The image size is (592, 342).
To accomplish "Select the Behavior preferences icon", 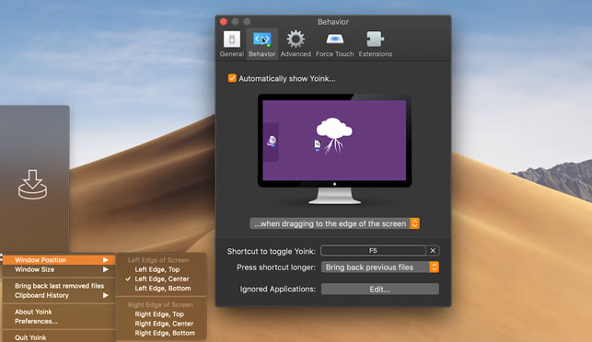I will [x=262, y=40].
